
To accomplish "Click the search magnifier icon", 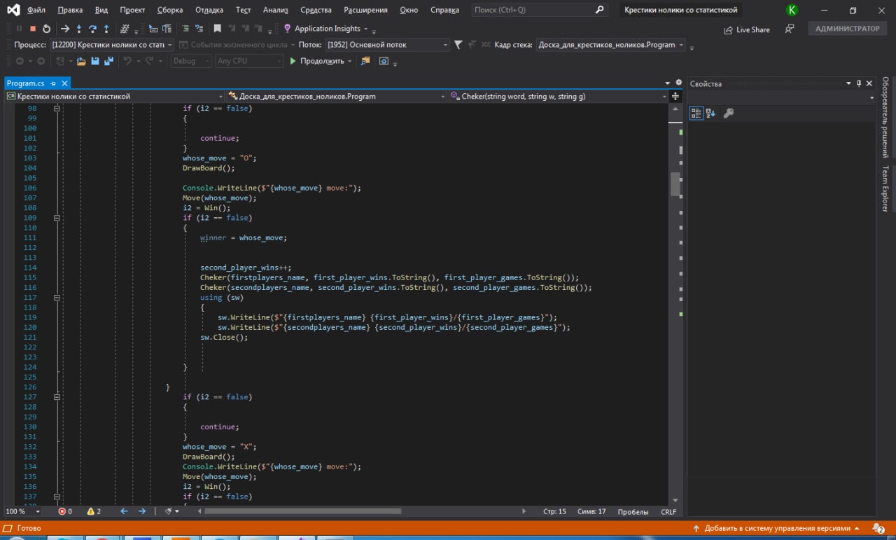I will (599, 10).
